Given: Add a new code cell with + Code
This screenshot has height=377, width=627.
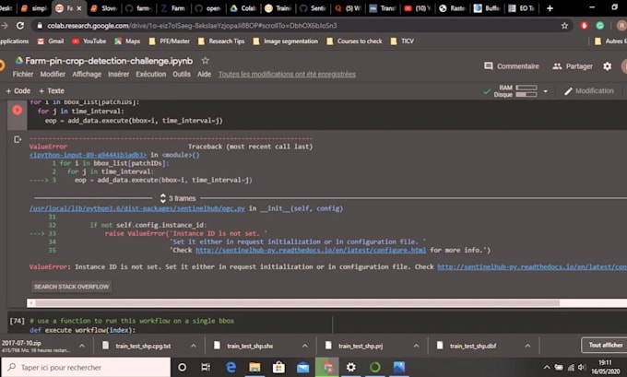Looking at the screenshot, I should (18, 91).
